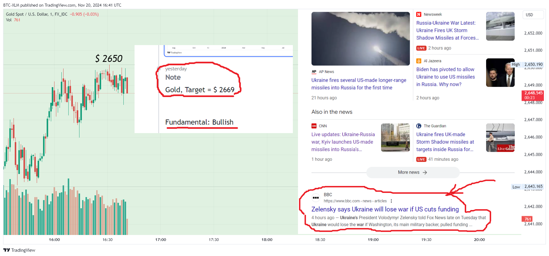Click the 2,645.000 price axis label
The image size is (549, 256).
(533, 154)
